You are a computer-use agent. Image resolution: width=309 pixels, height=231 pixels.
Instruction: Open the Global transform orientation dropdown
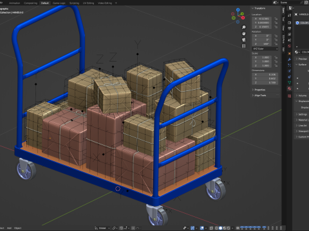(x=102, y=228)
